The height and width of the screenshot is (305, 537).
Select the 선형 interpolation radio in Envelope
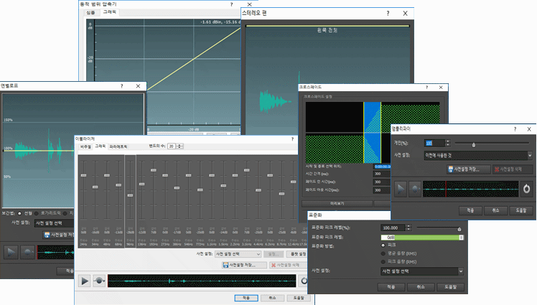pyautogui.click(x=19, y=214)
